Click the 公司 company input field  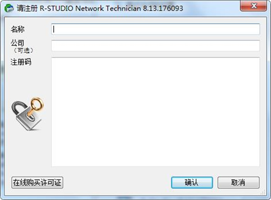(x=155, y=45)
